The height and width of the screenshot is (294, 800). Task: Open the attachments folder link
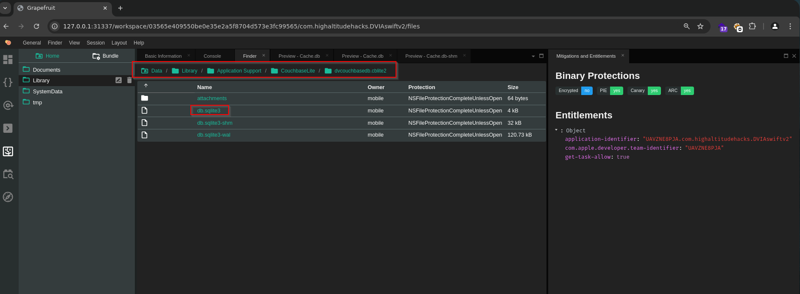[212, 98]
